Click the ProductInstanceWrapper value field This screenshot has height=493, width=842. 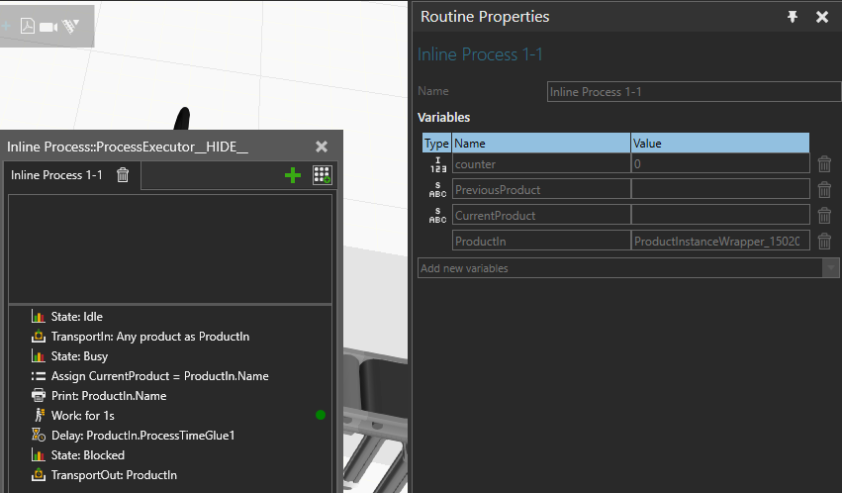coord(720,242)
